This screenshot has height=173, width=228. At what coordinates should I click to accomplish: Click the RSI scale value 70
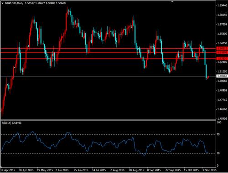coord(218,134)
